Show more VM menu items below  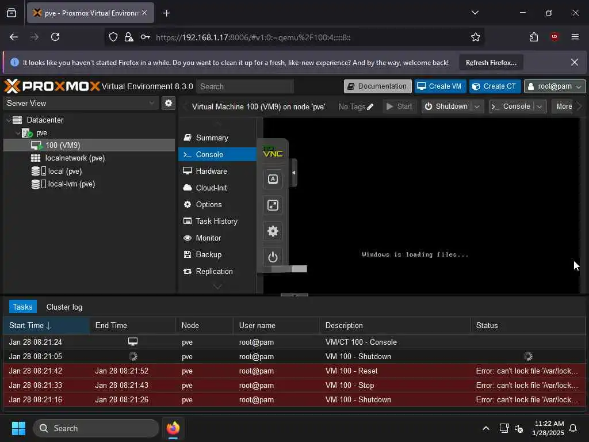pos(217,287)
